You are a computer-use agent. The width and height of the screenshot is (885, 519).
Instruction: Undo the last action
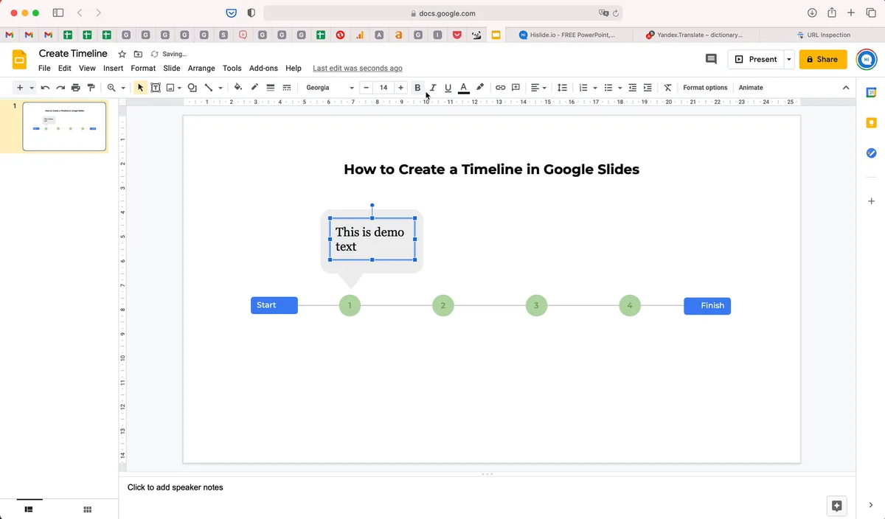pos(45,88)
